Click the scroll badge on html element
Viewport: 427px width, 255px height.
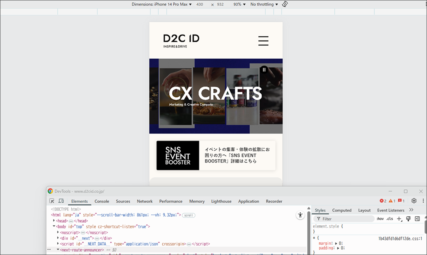click(x=188, y=215)
